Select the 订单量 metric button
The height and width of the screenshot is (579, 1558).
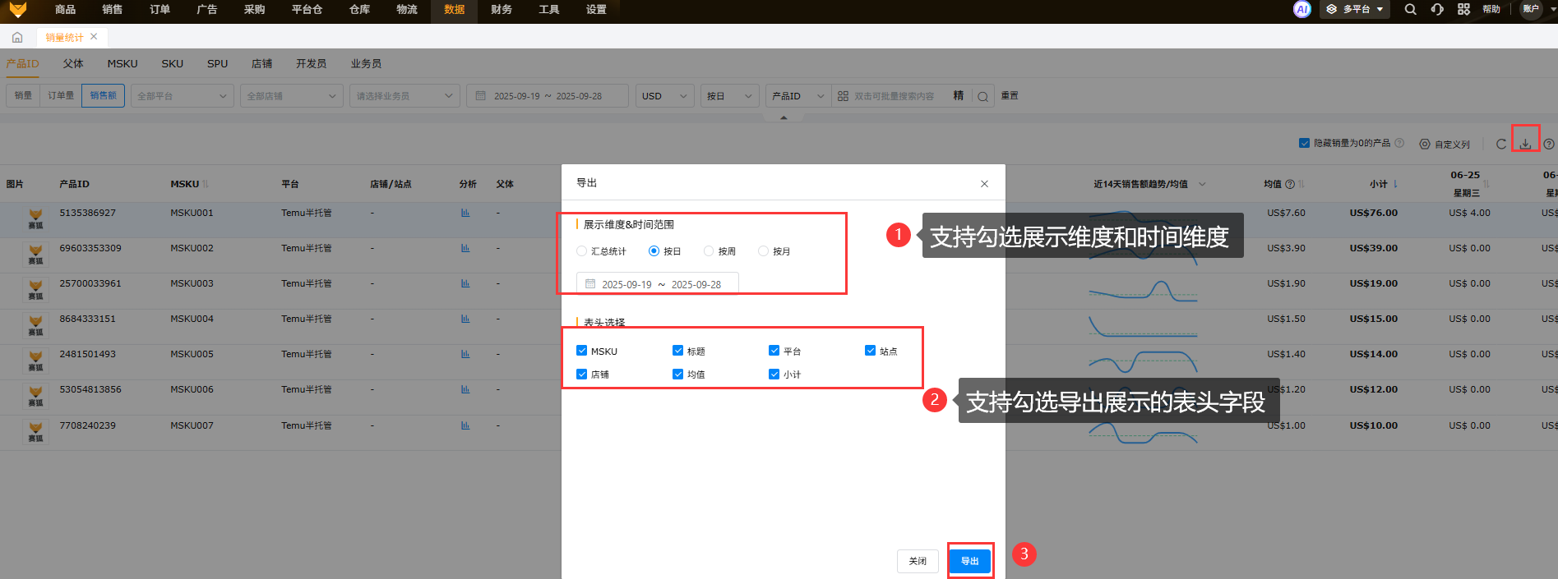(x=61, y=95)
